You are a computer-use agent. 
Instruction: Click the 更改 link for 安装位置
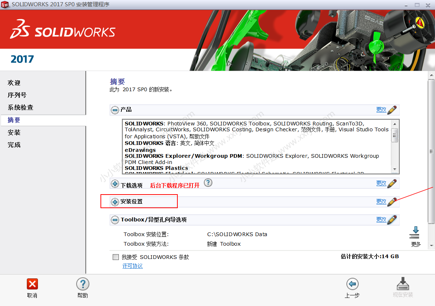381,202
